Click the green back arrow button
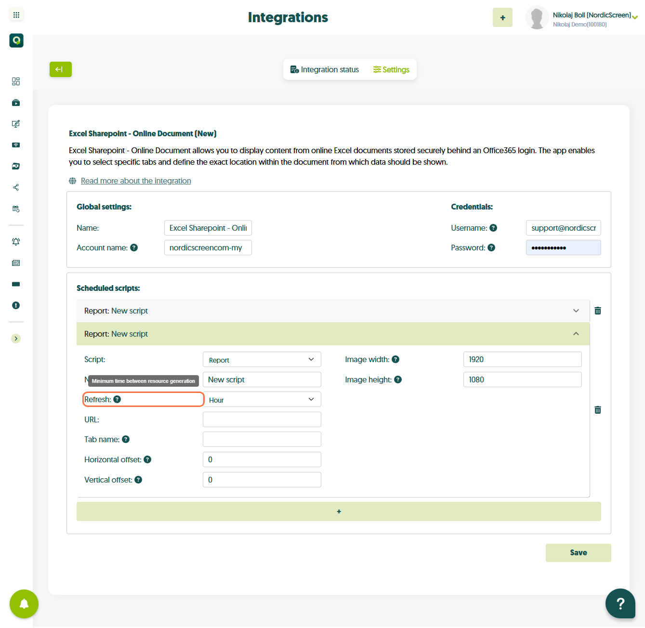This screenshot has width=645, height=628. click(x=61, y=69)
